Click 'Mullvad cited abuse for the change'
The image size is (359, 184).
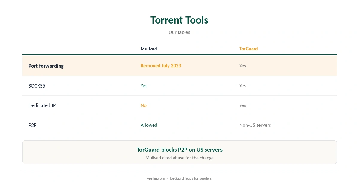(x=180, y=158)
